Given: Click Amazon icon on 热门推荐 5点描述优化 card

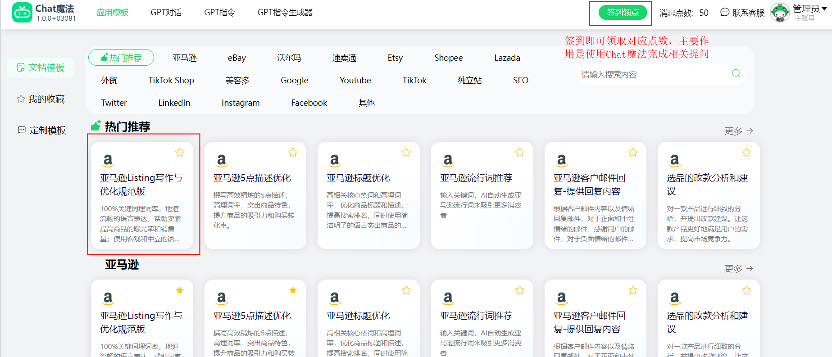Looking at the screenshot, I should (x=221, y=160).
